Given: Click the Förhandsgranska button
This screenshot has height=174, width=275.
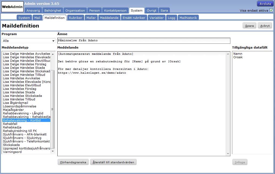Looking at the screenshot, I should [x=73, y=162].
